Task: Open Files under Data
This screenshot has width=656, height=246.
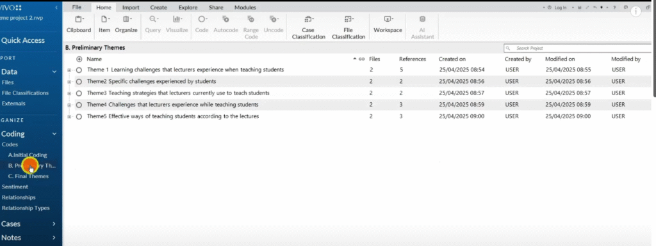Action: [8, 82]
